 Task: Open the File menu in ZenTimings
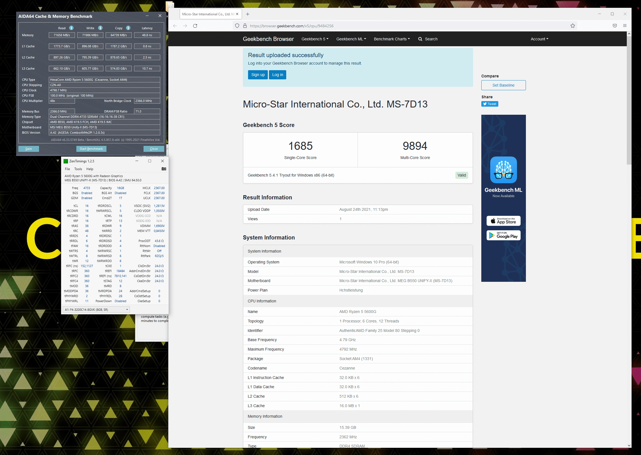[67, 169]
